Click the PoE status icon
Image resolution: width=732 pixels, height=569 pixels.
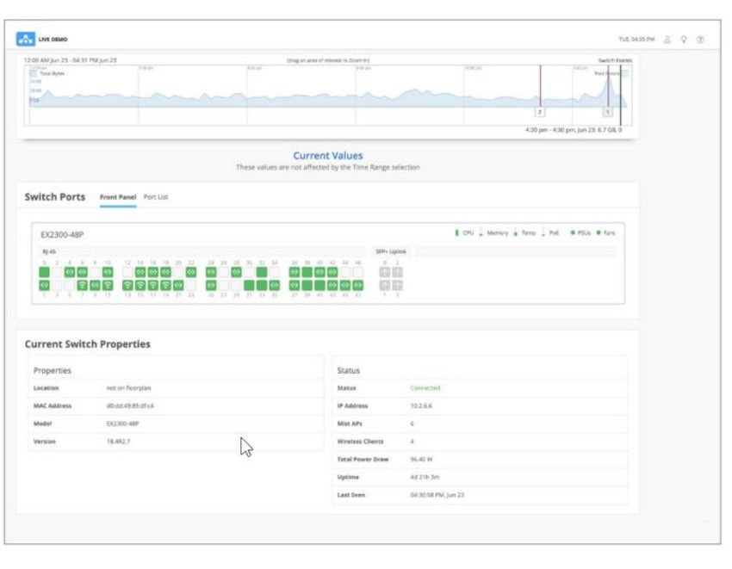pos(543,232)
